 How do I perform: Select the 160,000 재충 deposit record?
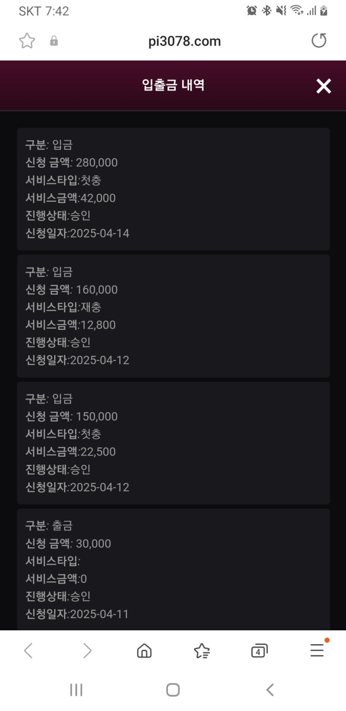(x=173, y=316)
